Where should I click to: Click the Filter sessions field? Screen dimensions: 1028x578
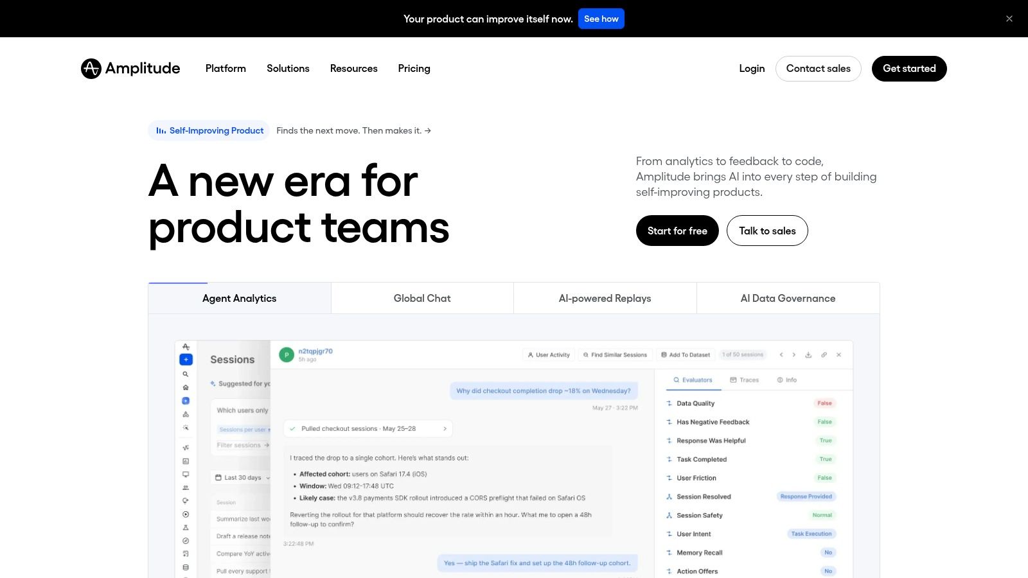243,445
